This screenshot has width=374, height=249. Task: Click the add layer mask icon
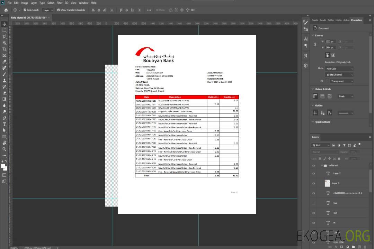[341, 247]
